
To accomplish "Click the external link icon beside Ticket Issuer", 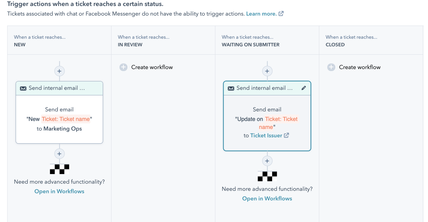I will (x=286, y=136).
